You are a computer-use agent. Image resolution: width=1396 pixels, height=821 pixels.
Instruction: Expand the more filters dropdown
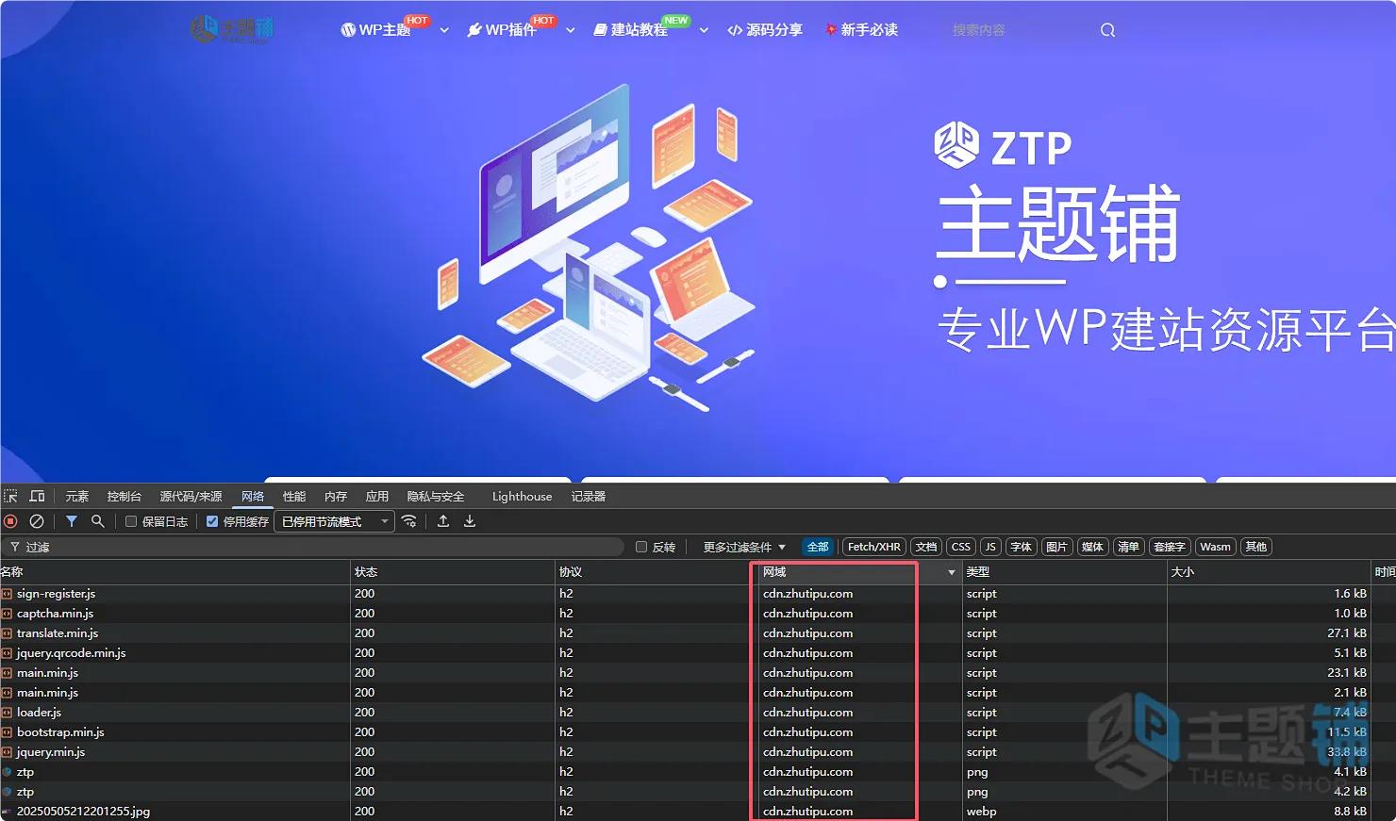point(744,547)
